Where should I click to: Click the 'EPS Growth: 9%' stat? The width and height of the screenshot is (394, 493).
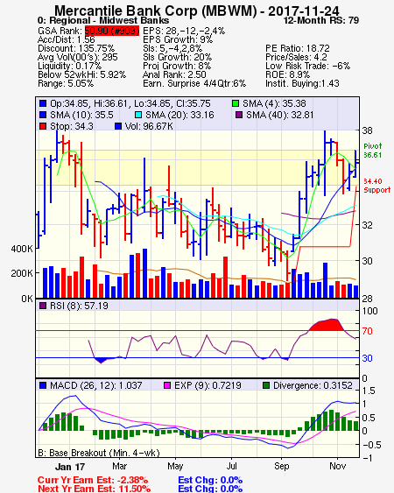[x=178, y=39]
